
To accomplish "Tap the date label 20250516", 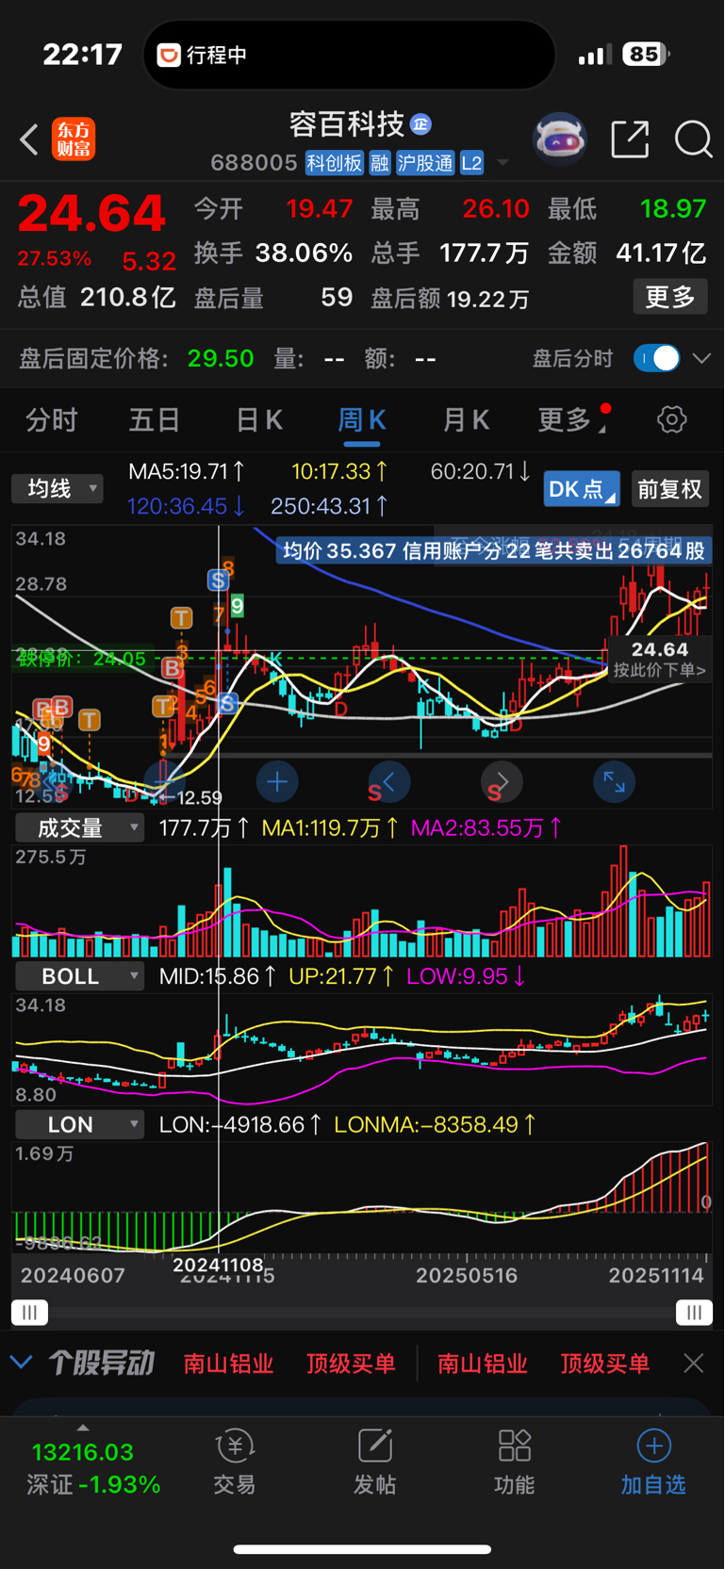I will pos(467,1275).
